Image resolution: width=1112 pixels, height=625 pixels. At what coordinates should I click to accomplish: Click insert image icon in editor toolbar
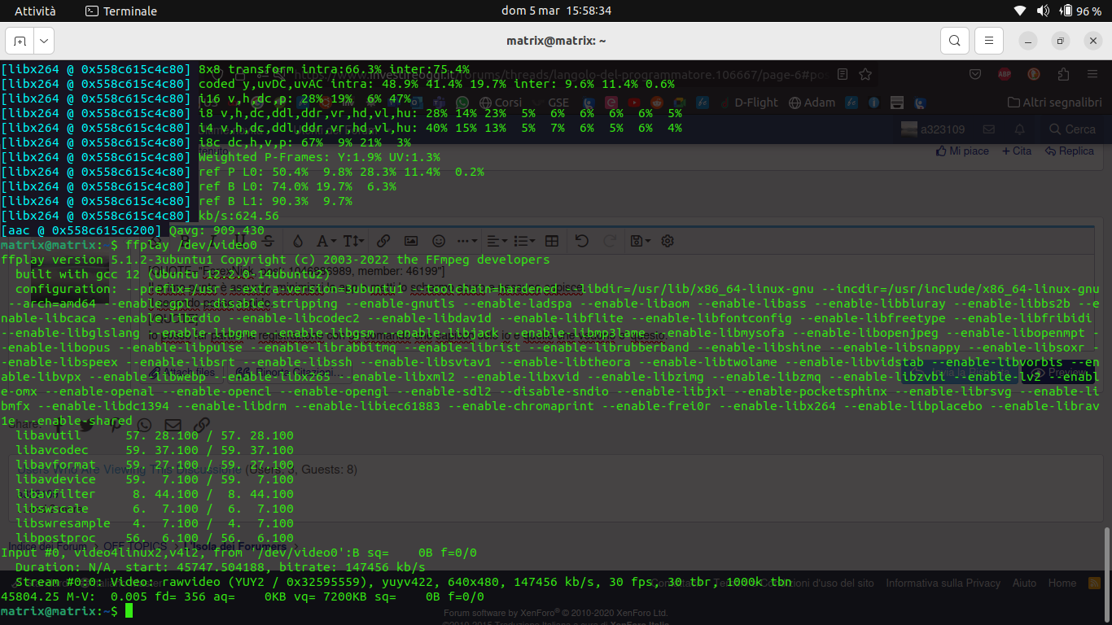coord(411,241)
